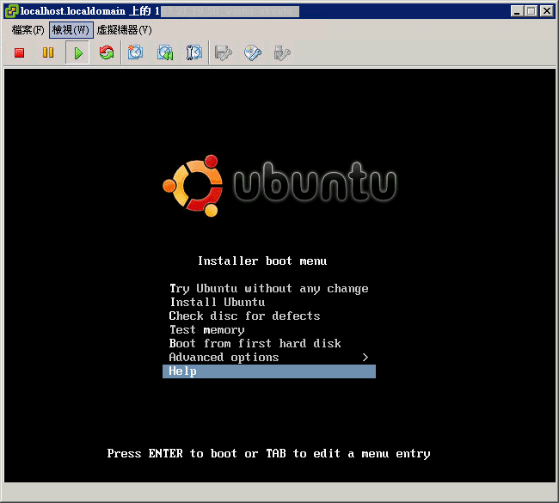
Task: Suspend the VM with the pause icon
Action: [48, 52]
